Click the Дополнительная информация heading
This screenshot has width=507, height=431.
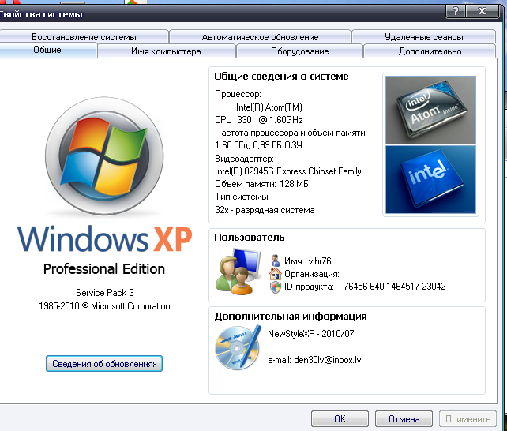(x=291, y=316)
